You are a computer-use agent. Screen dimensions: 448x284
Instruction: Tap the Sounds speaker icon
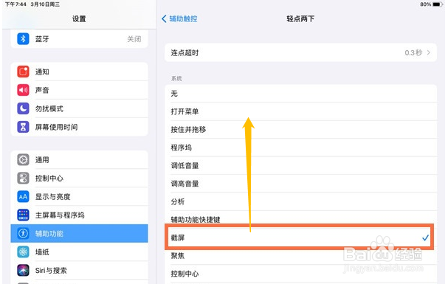(23, 90)
